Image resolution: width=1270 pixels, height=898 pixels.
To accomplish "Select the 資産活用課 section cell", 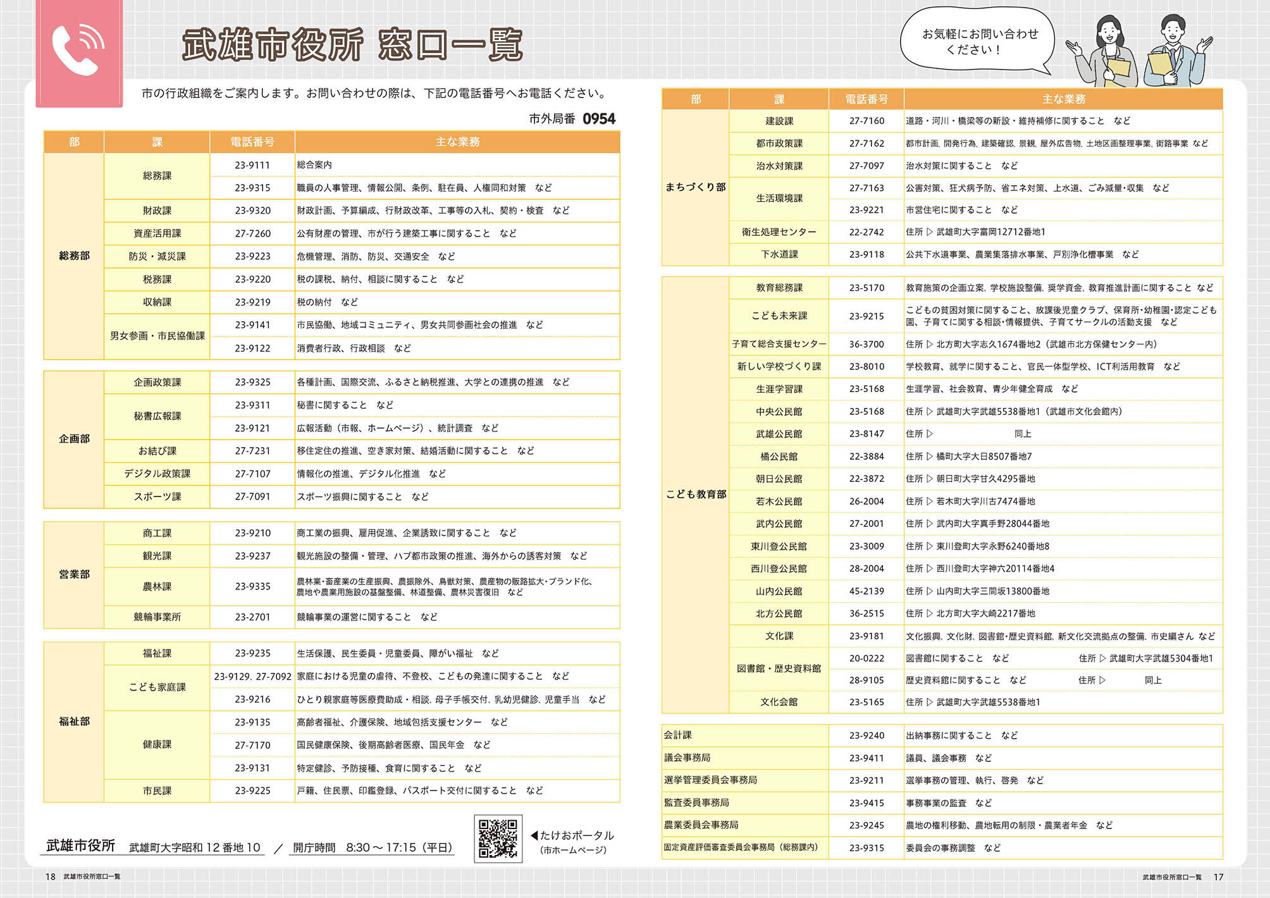I will point(157,233).
